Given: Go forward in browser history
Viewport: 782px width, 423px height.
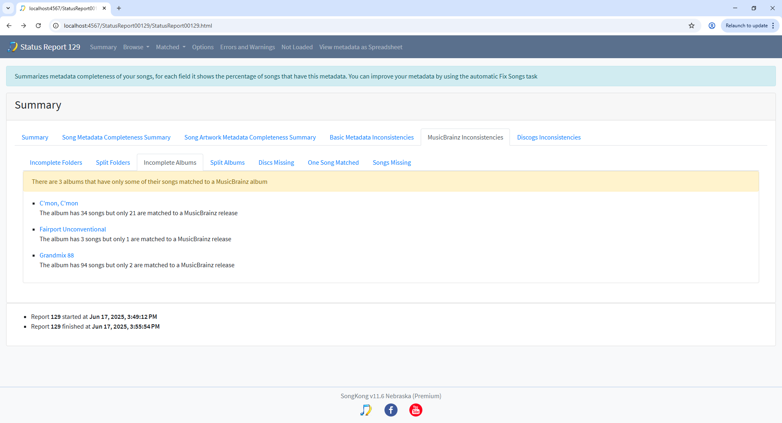Looking at the screenshot, I should pyautogui.click(x=24, y=26).
